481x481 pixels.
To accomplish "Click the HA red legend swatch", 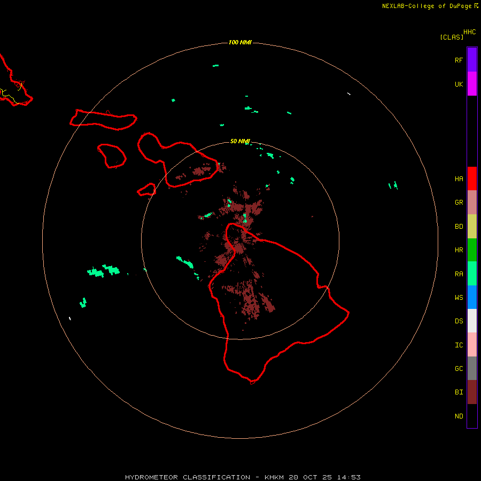I will (x=472, y=179).
